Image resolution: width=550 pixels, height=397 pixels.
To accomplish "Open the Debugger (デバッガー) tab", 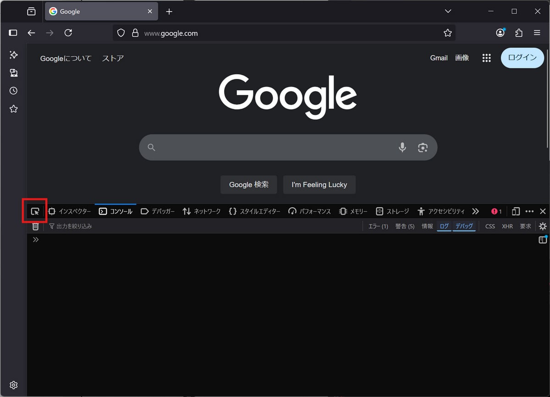I will pyautogui.click(x=158, y=211).
